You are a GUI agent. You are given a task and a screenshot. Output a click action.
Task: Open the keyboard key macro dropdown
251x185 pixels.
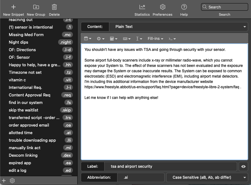coord(127,39)
